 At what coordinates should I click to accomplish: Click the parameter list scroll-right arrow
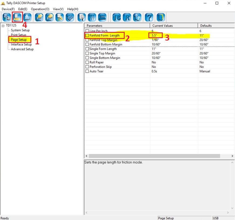tap(232, 156)
